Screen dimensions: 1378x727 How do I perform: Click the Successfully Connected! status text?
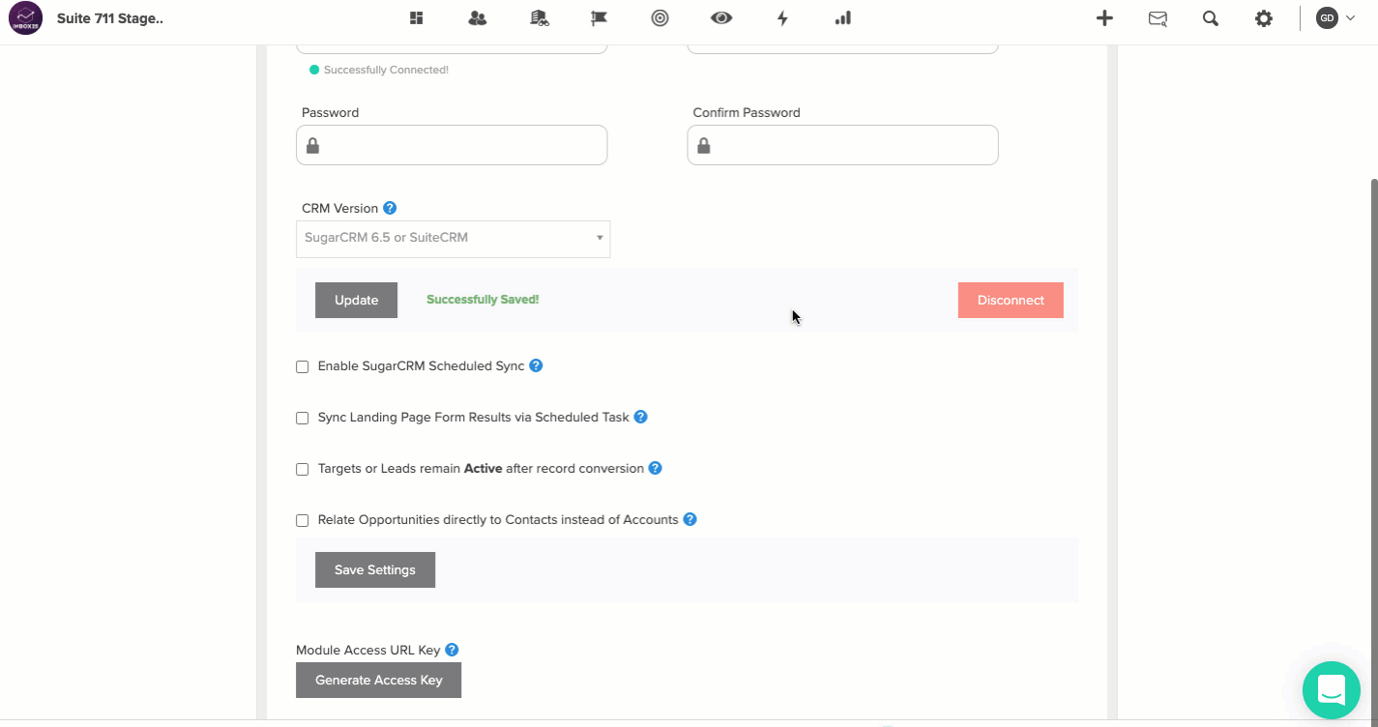[x=386, y=70]
